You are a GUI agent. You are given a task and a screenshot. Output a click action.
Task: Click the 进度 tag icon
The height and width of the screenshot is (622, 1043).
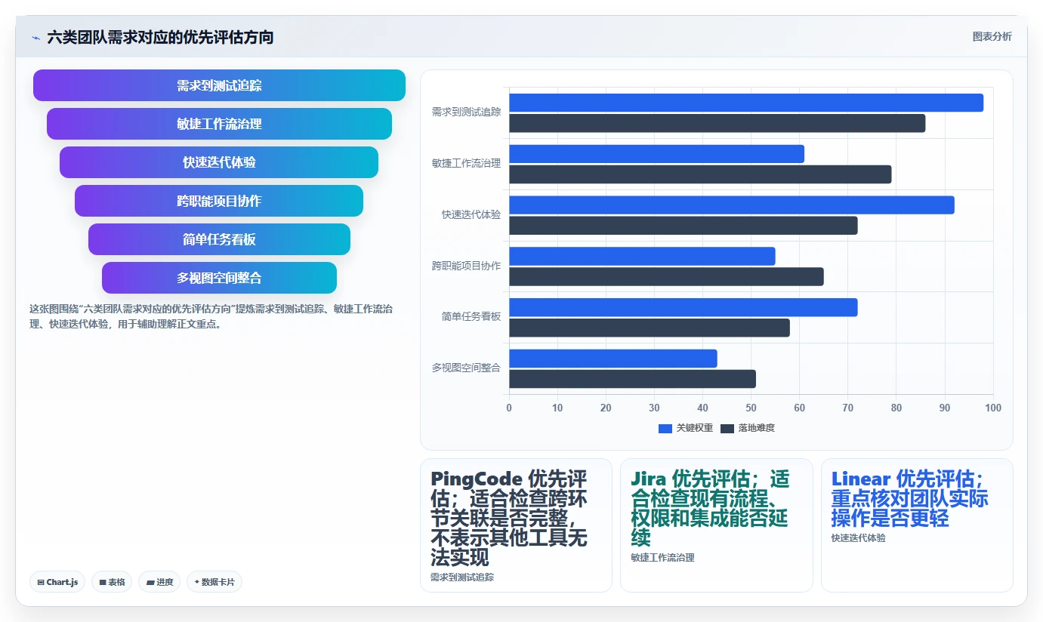[x=150, y=583]
